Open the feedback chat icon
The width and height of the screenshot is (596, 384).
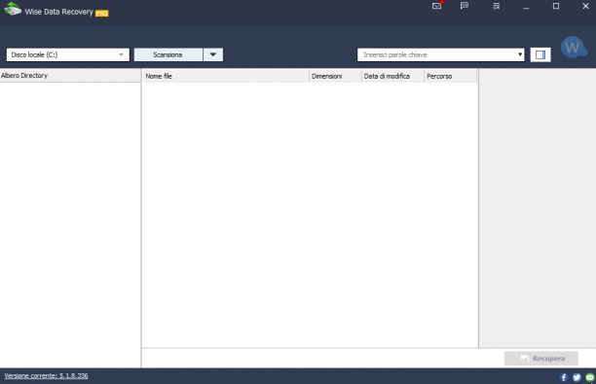pos(465,6)
